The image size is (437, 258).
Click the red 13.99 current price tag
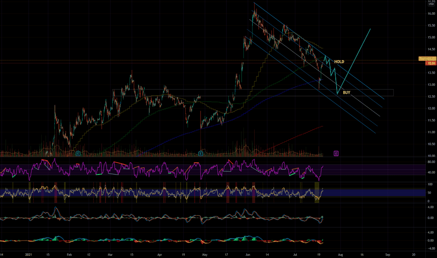tap(431, 64)
